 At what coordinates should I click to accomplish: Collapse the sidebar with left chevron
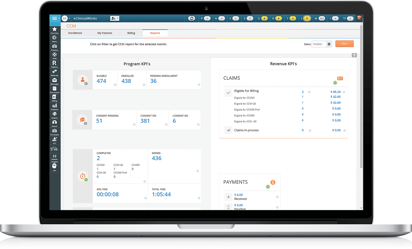coord(50,18)
